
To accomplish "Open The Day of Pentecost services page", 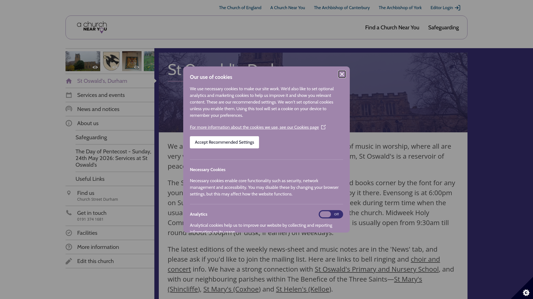I will point(115,158).
